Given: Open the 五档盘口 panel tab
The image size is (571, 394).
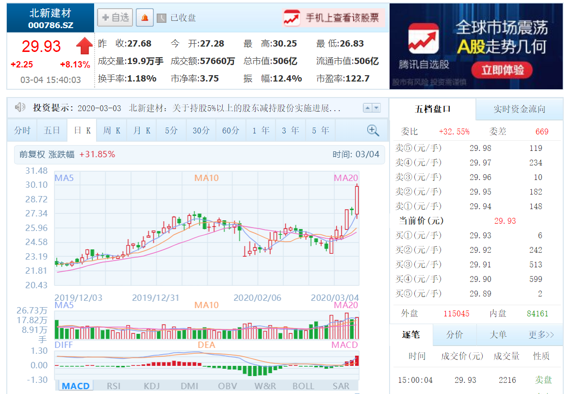Looking at the screenshot, I should (433, 109).
